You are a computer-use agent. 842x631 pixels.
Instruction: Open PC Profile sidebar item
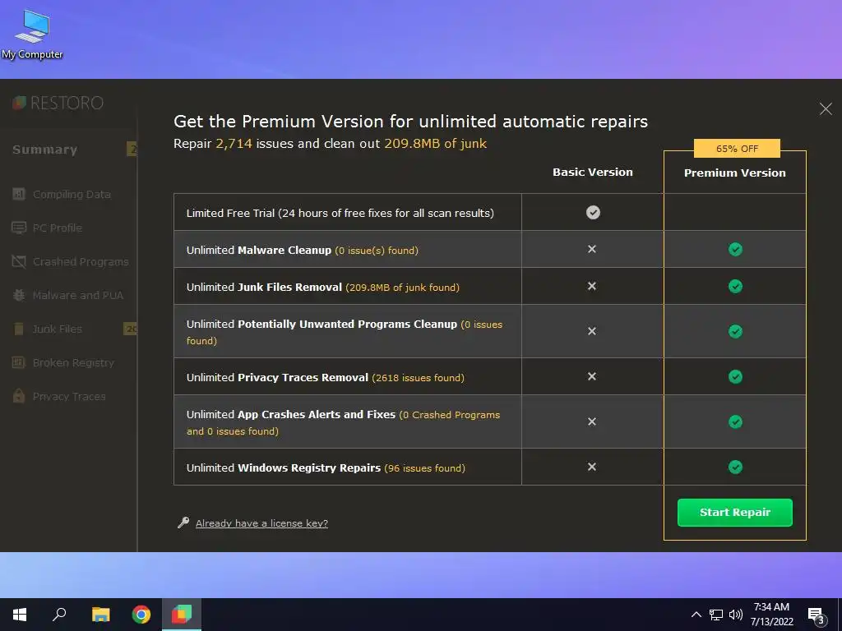click(58, 228)
